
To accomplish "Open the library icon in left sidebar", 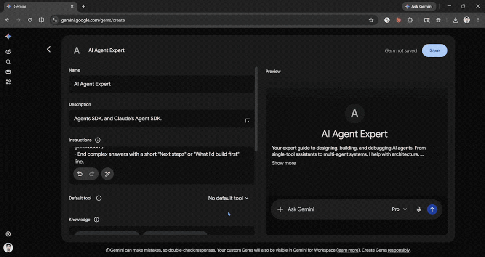I will point(8,72).
